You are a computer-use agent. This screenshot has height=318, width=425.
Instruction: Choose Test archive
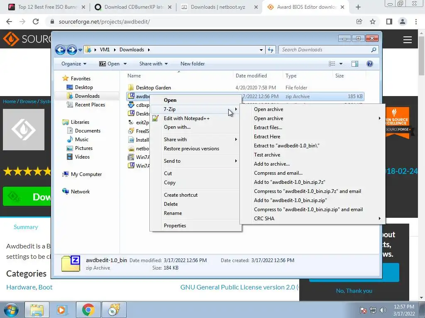click(x=312, y=155)
